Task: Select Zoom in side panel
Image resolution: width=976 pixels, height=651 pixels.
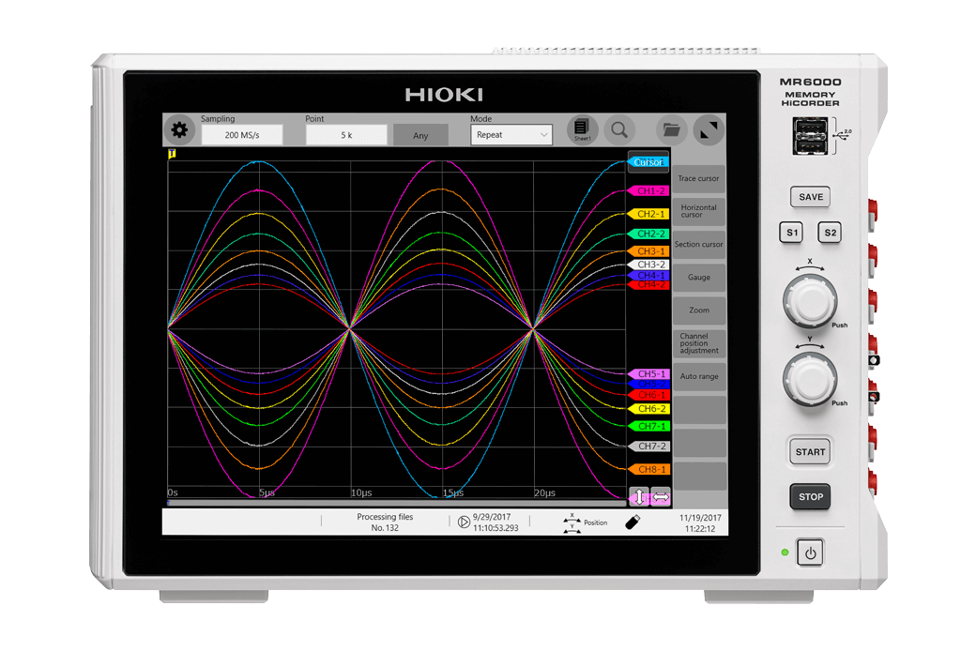Action: click(x=698, y=310)
